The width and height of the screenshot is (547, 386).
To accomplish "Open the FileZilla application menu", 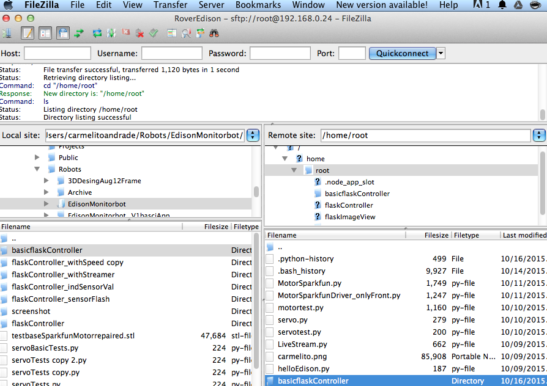I will (x=42, y=5).
